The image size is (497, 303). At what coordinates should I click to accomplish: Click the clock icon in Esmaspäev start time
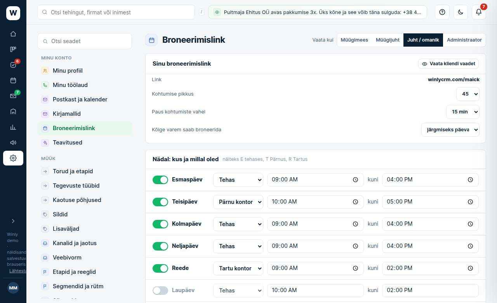point(355,180)
